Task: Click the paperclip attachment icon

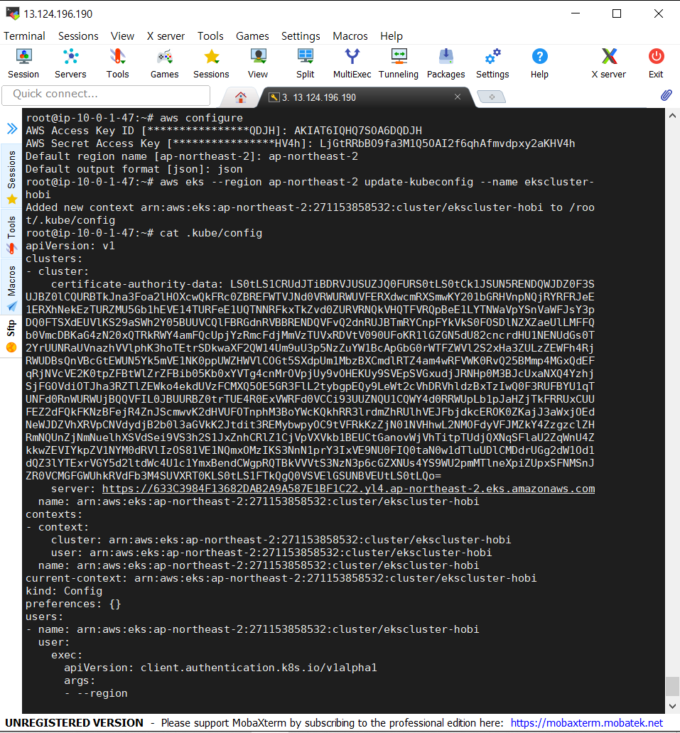Action: point(666,95)
